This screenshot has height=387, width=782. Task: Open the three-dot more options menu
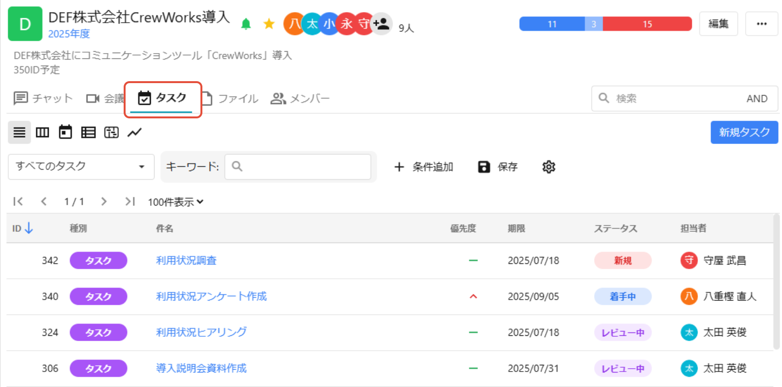point(762,24)
